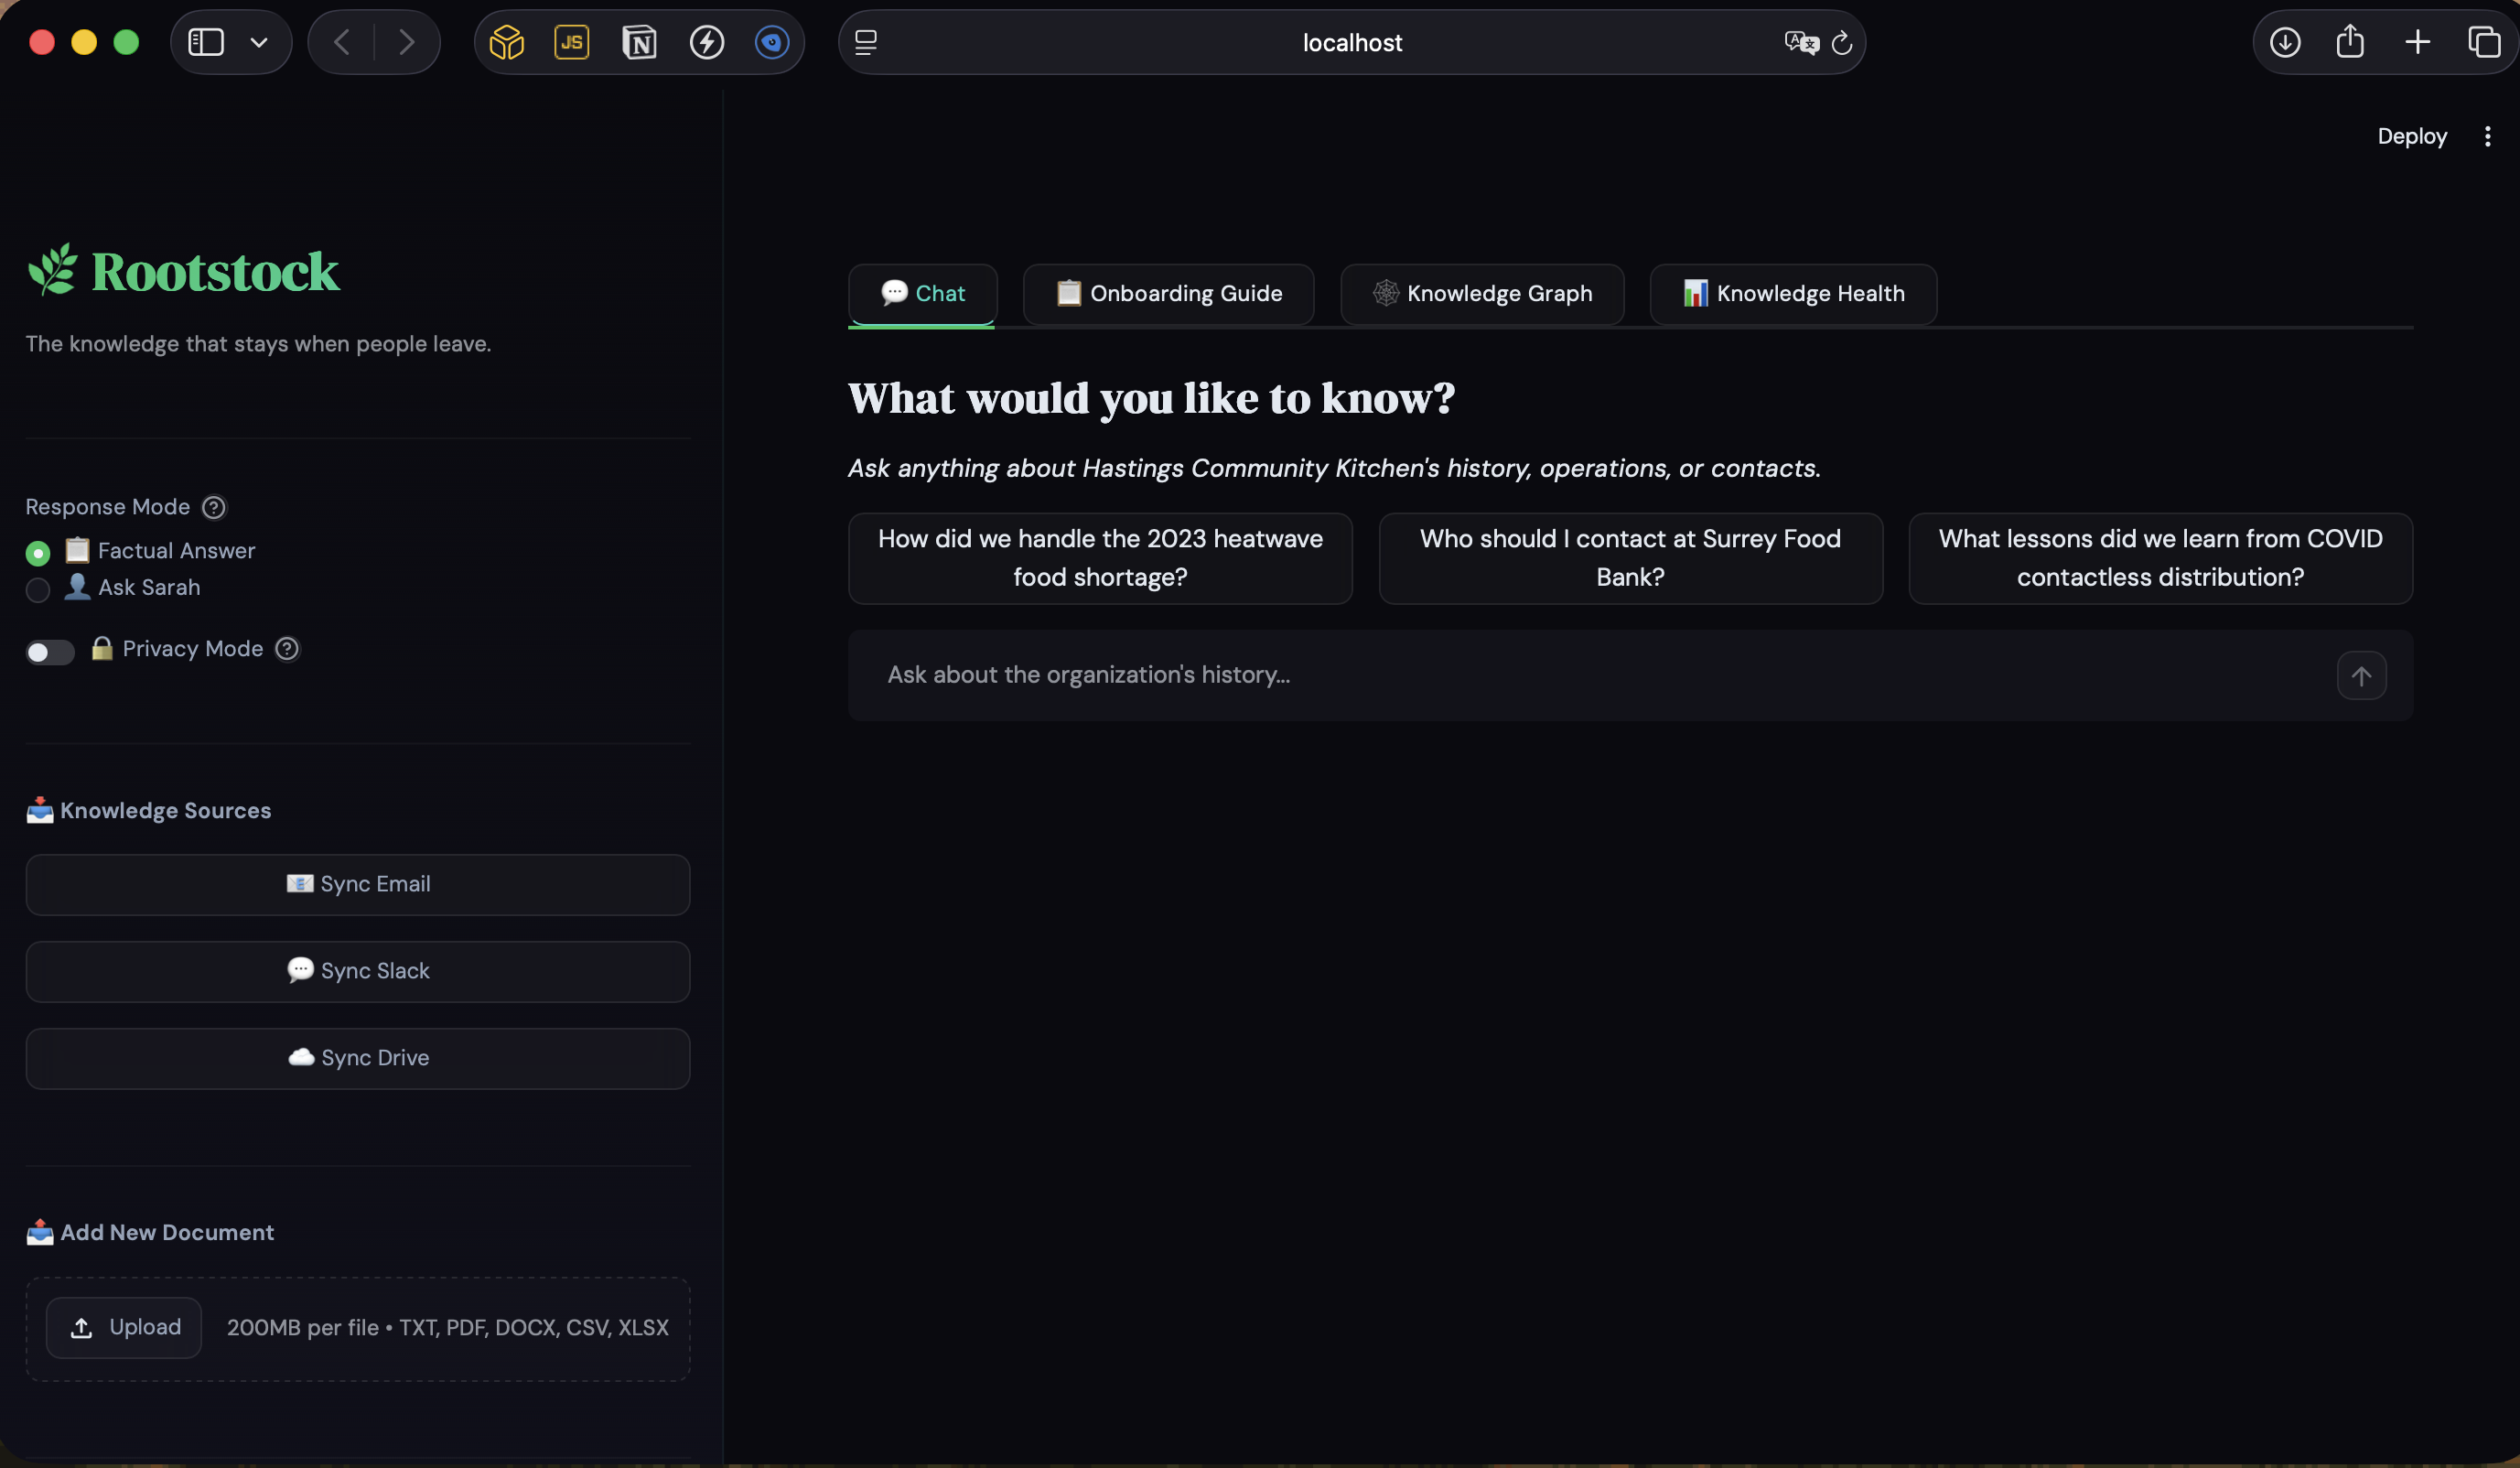Switch to the Onboarding Guide tab
The height and width of the screenshot is (1468, 2520).
[1168, 294]
